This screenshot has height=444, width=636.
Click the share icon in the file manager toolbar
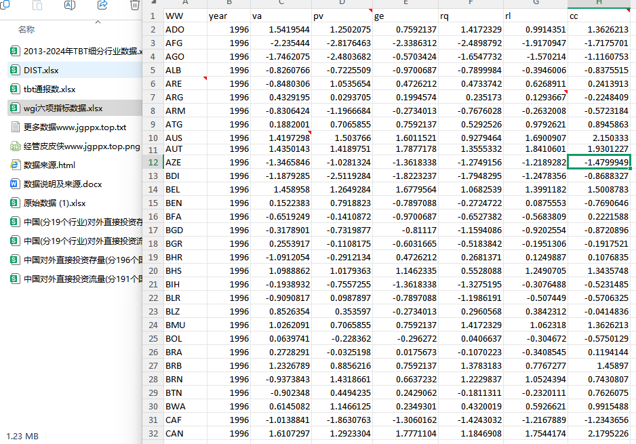[x=102, y=5]
